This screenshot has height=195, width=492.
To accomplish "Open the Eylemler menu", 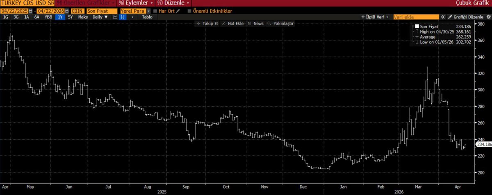I will 137,3.
